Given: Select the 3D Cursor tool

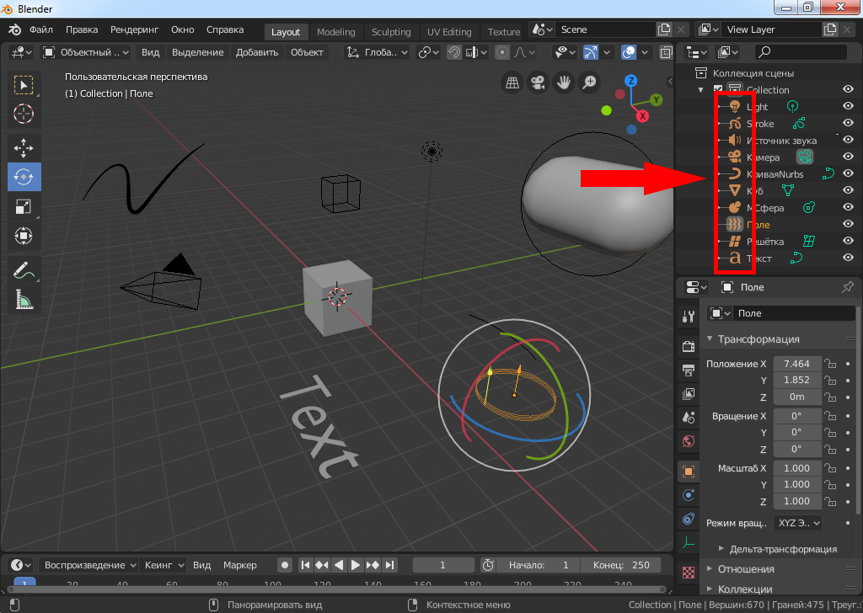Looking at the screenshot, I should (x=24, y=113).
